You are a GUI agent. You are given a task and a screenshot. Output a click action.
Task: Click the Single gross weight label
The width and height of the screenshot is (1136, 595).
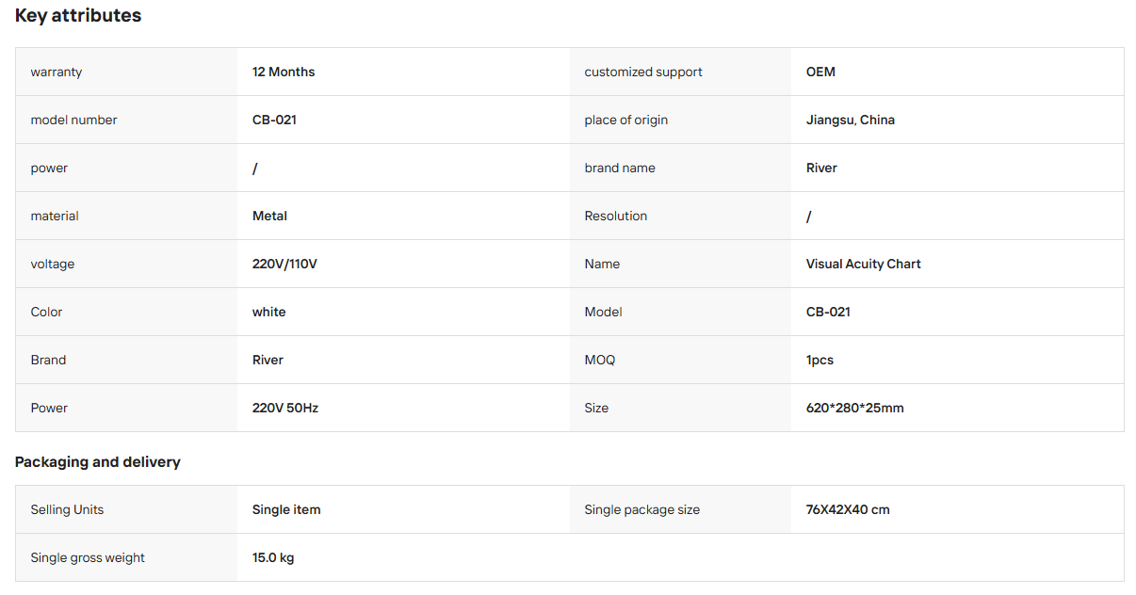tap(88, 558)
